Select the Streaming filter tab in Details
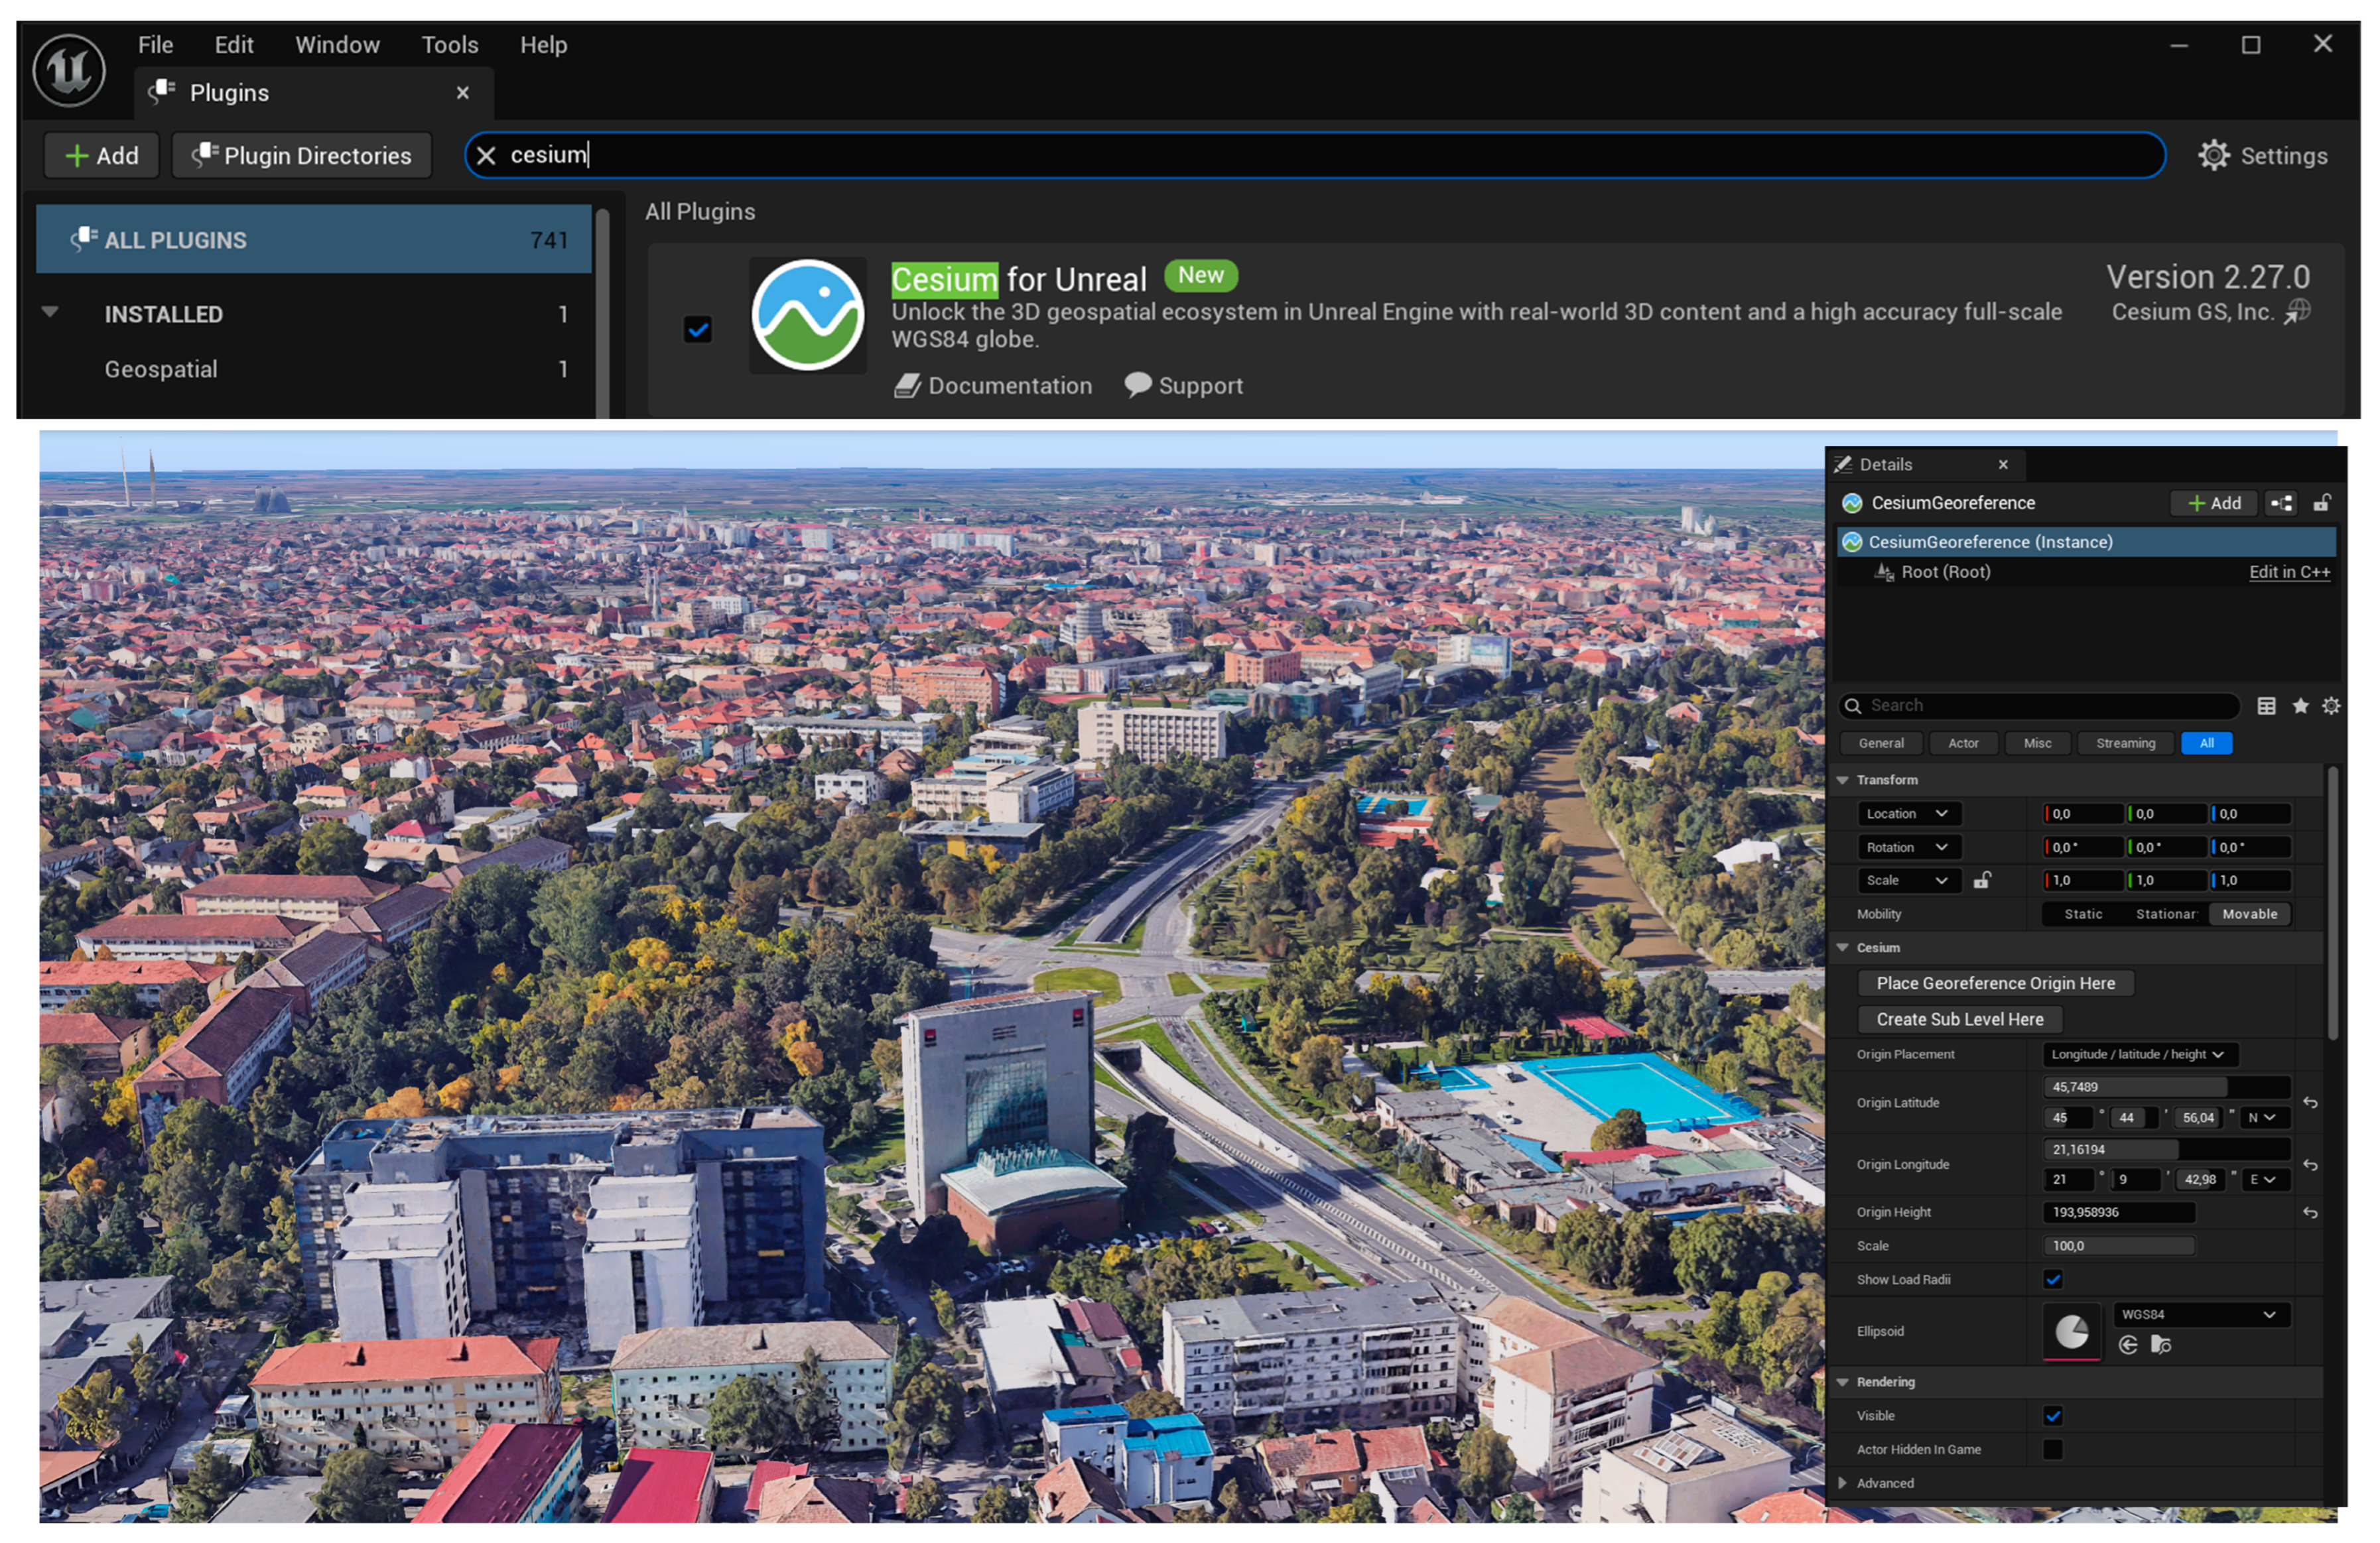The image size is (2380, 1543). (x=2125, y=743)
